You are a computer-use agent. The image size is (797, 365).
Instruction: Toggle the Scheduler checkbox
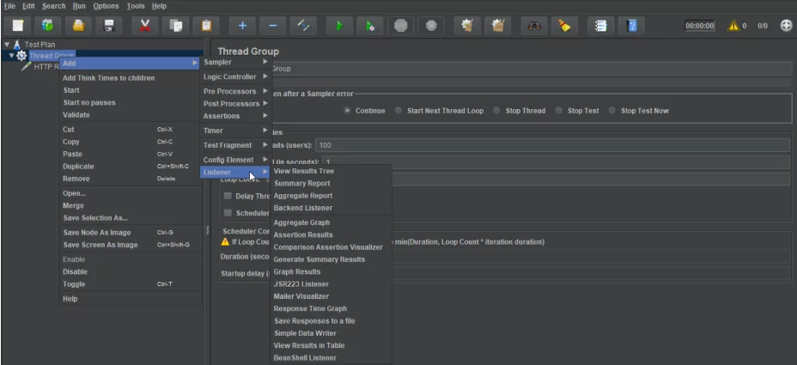tap(228, 212)
